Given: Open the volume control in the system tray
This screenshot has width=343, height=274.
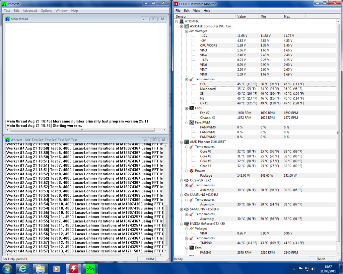Looking at the screenshot, I should coord(314,269).
